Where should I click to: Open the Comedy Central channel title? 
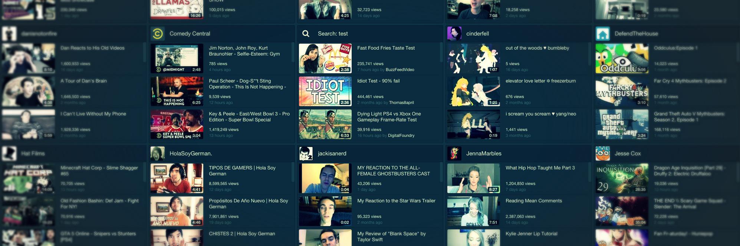(190, 34)
